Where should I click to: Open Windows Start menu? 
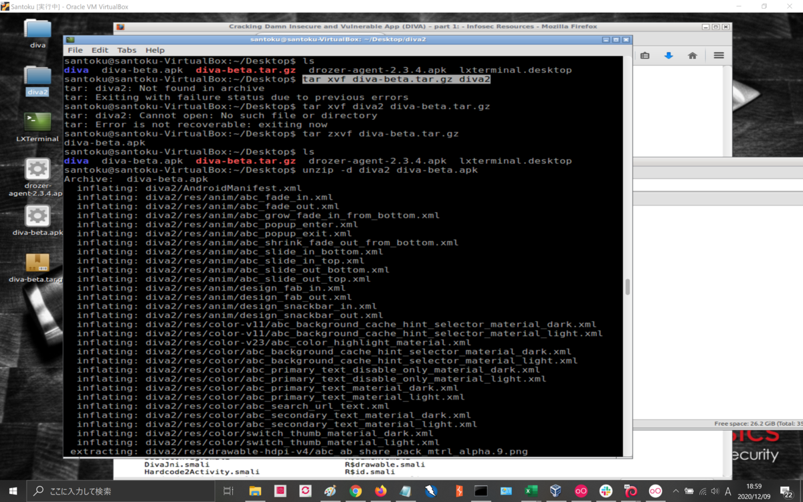click(x=13, y=491)
